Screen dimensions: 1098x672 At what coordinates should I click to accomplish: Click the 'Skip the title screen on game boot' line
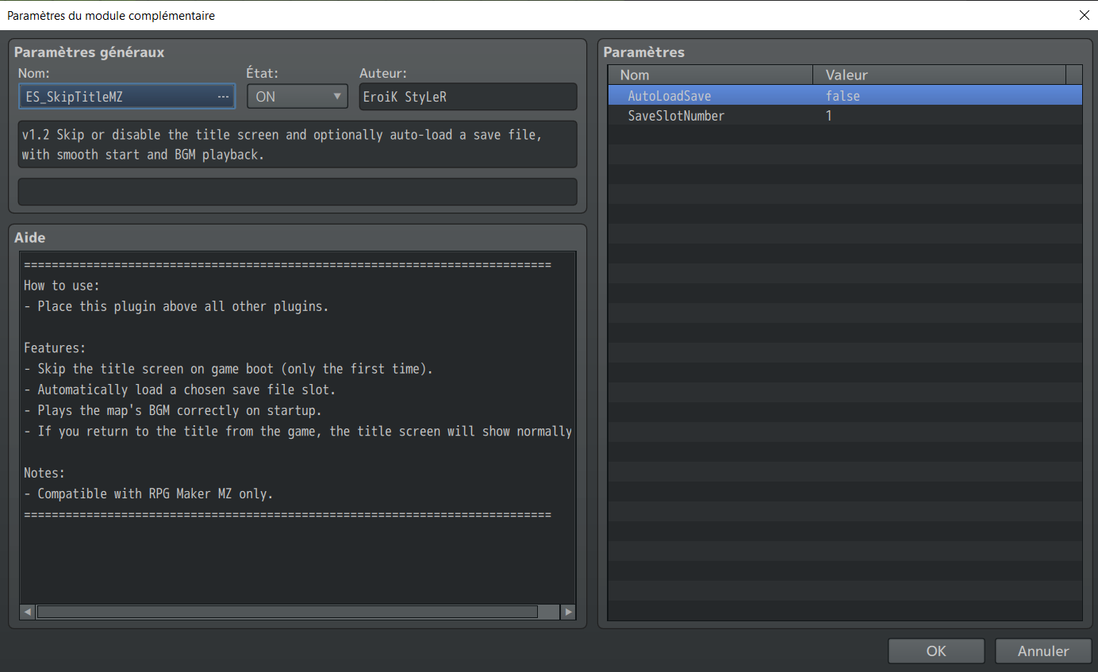228,369
